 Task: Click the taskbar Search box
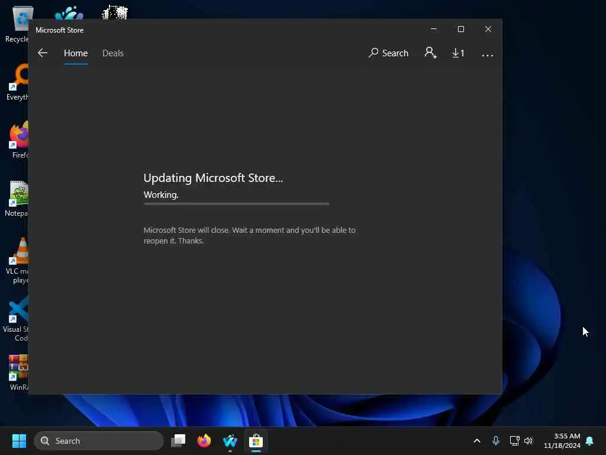pyautogui.click(x=99, y=441)
